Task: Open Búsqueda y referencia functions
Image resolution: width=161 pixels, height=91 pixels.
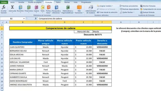Action: (x=56, y=9)
